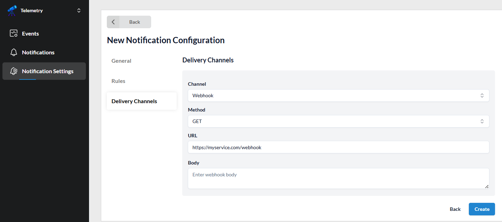Select the Delivery Channels step tab
Screen dimensions: 502x222
[134, 101]
